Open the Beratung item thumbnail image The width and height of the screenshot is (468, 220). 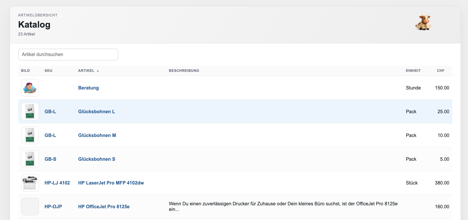[x=30, y=88]
